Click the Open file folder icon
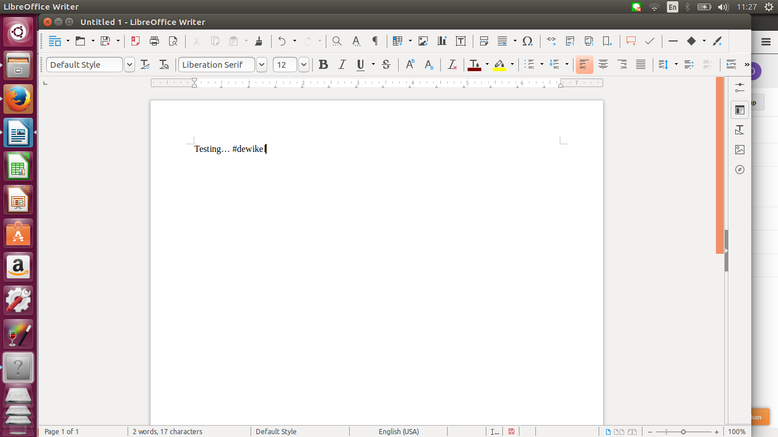Viewport: 778px width, 437px height. click(x=80, y=41)
